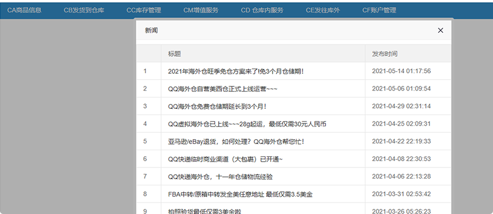Open news QQ快递临时商业渠道（大包裹）已开通
The image size is (493, 214).
pos(226,159)
